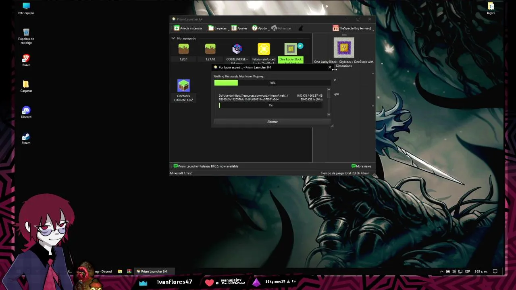This screenshot has width=516, height=290.
Task: Open the Ayuda help menu
Action: click(x=260, y=28)
